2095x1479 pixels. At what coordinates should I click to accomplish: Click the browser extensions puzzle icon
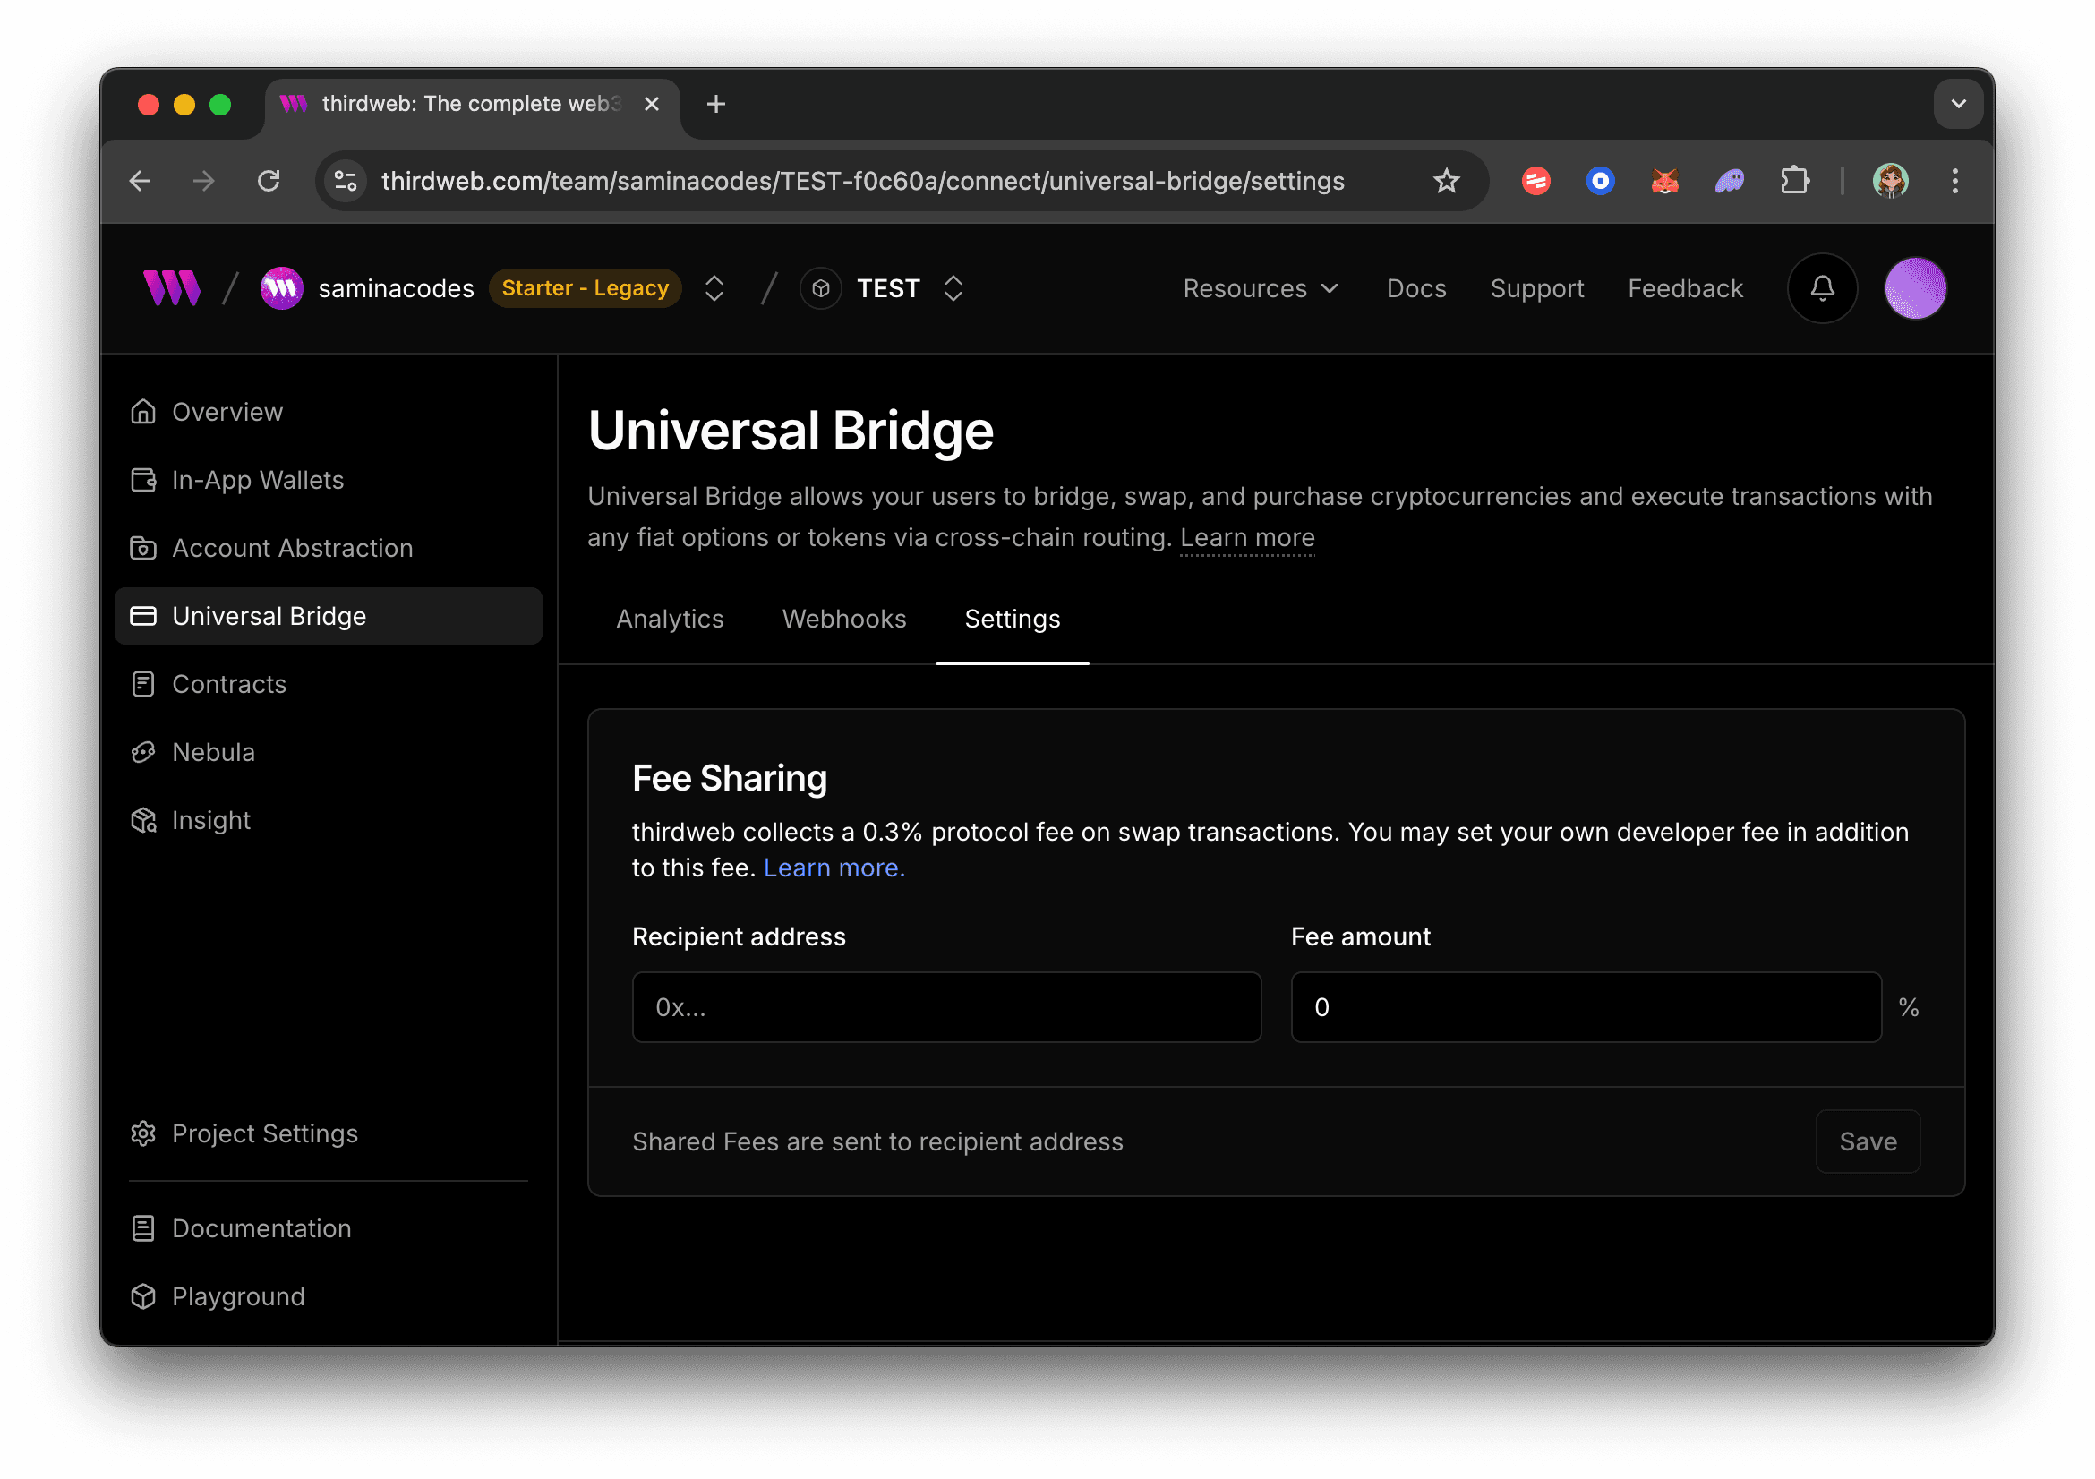pyautogui.click(x=1794, y=181)
